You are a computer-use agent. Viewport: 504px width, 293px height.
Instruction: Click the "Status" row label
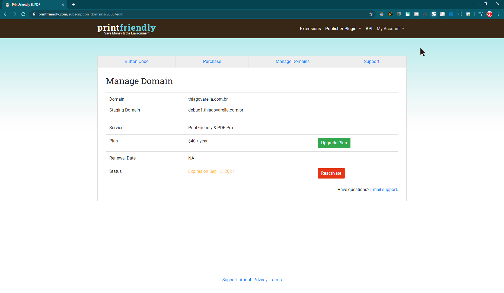coord(116,171)
